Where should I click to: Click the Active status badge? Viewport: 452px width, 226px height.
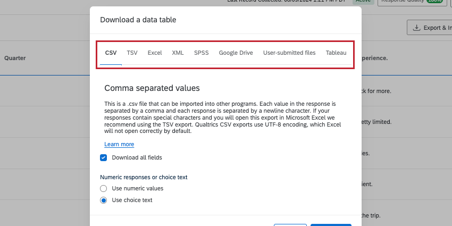tap(363, 2)
